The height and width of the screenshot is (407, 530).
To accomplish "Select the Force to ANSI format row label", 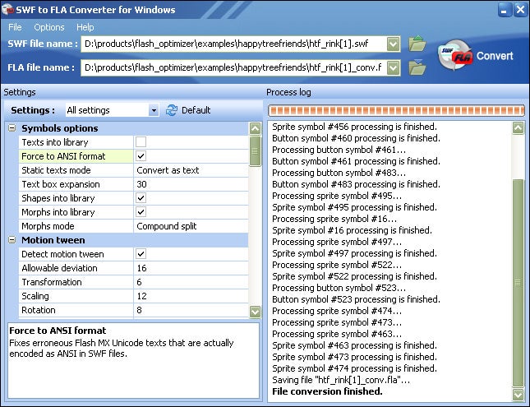I will [63, 156].
